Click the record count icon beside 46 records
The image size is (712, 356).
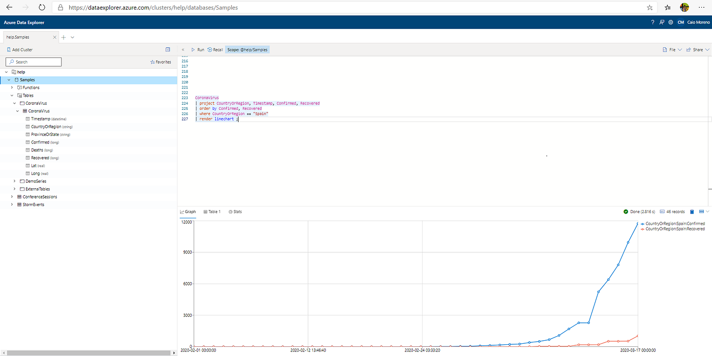tap(662, 212)
